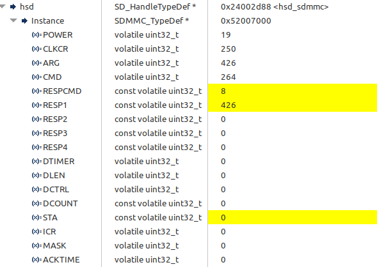Screen dimensions: 377x267
Task: Select the MASK register name
Action: click(x=54, y=246)
